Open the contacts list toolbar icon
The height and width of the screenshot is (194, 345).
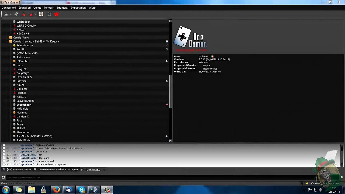(41, 14)
